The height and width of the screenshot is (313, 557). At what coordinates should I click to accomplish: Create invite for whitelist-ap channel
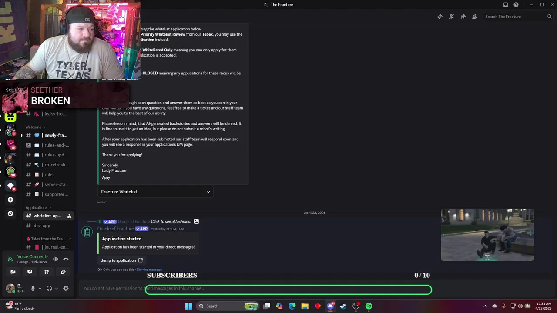[x=69, y=216]
